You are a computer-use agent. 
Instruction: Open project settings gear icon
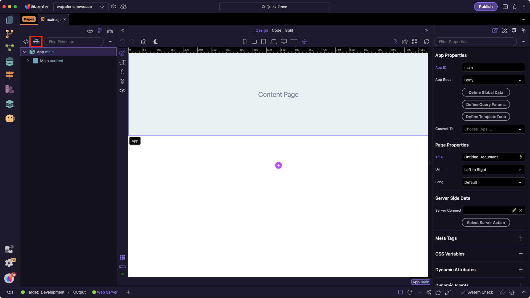click(x=113, y=7)
